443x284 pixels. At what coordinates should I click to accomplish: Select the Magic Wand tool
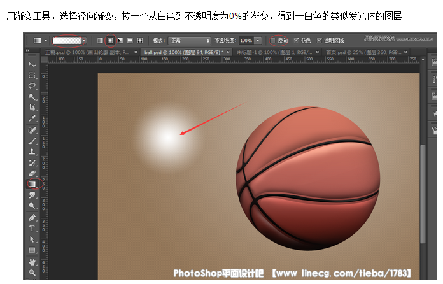[32, 97]
